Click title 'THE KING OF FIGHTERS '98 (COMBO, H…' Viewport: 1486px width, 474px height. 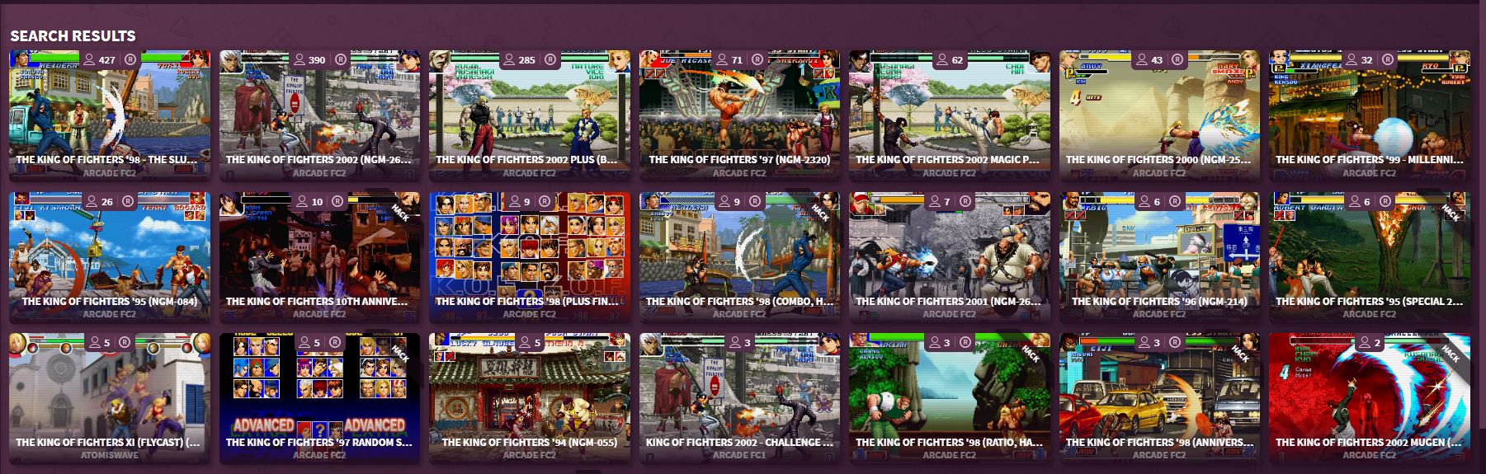tap(739, 302)
